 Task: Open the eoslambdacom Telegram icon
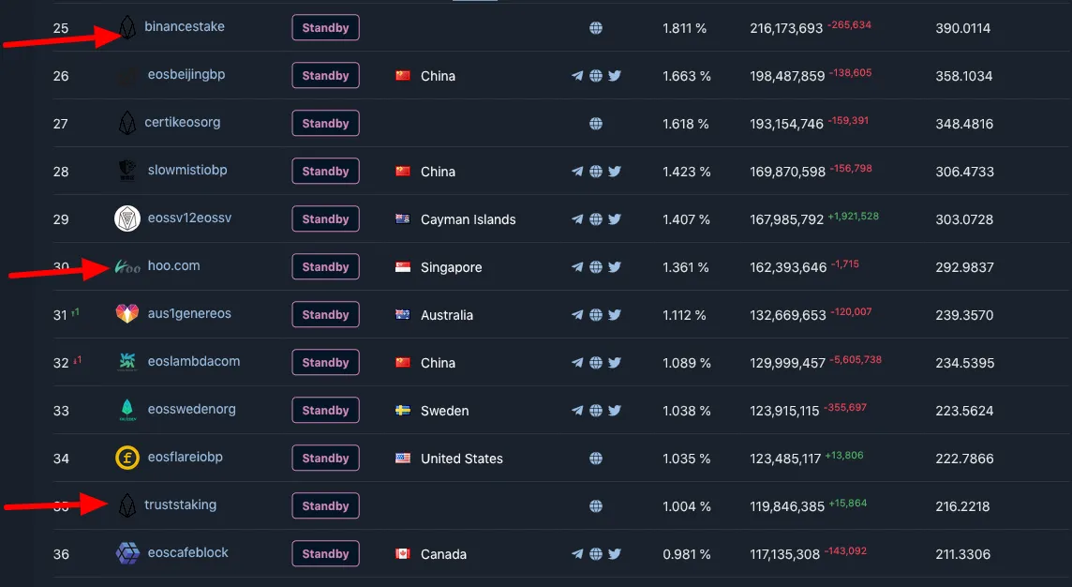(x=578, y=363)
